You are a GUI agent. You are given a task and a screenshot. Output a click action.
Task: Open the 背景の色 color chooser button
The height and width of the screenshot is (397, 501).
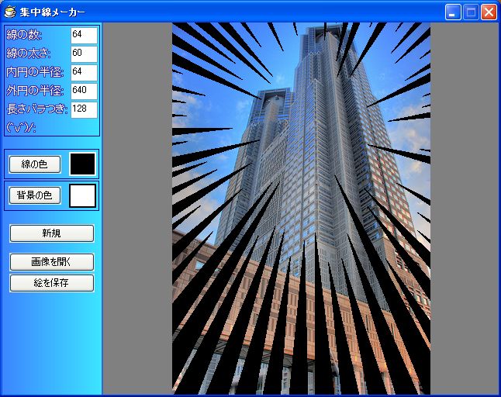click(x=35, y=195)
